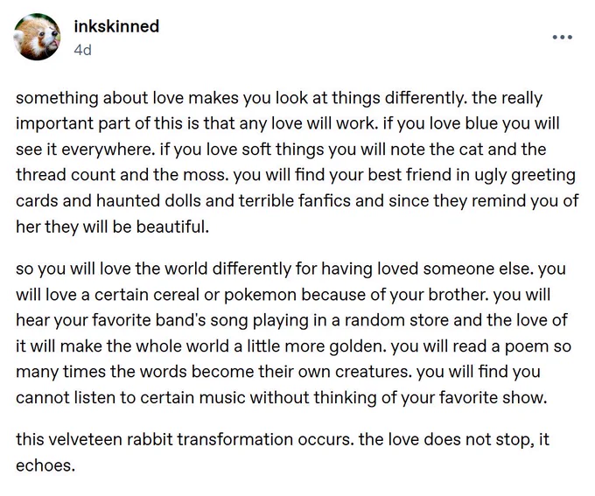Viewport: 595px width, 496px height.
Task: Click the paragraph starting 'so you will love'
Action: coord(293,332)
